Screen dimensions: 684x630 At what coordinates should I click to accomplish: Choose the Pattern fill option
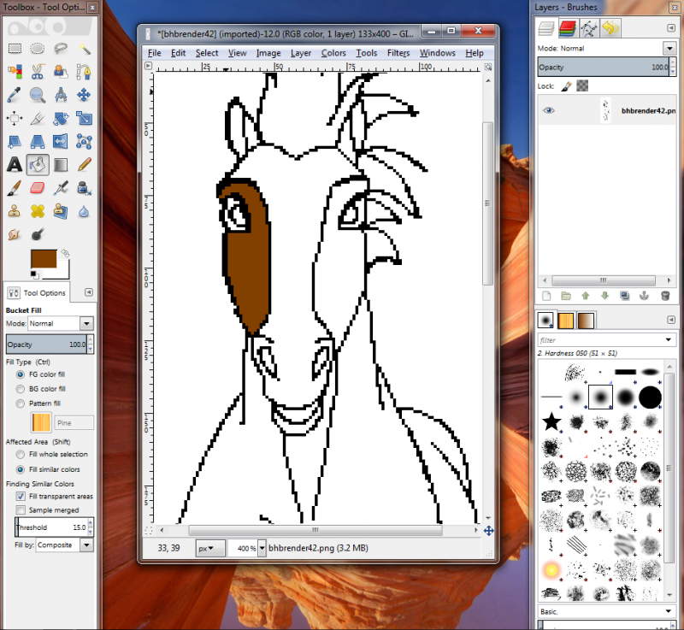coord(20,403)
